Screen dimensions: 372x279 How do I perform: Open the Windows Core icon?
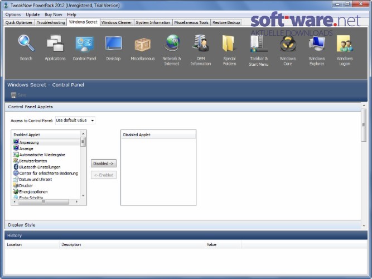point(288,44)
